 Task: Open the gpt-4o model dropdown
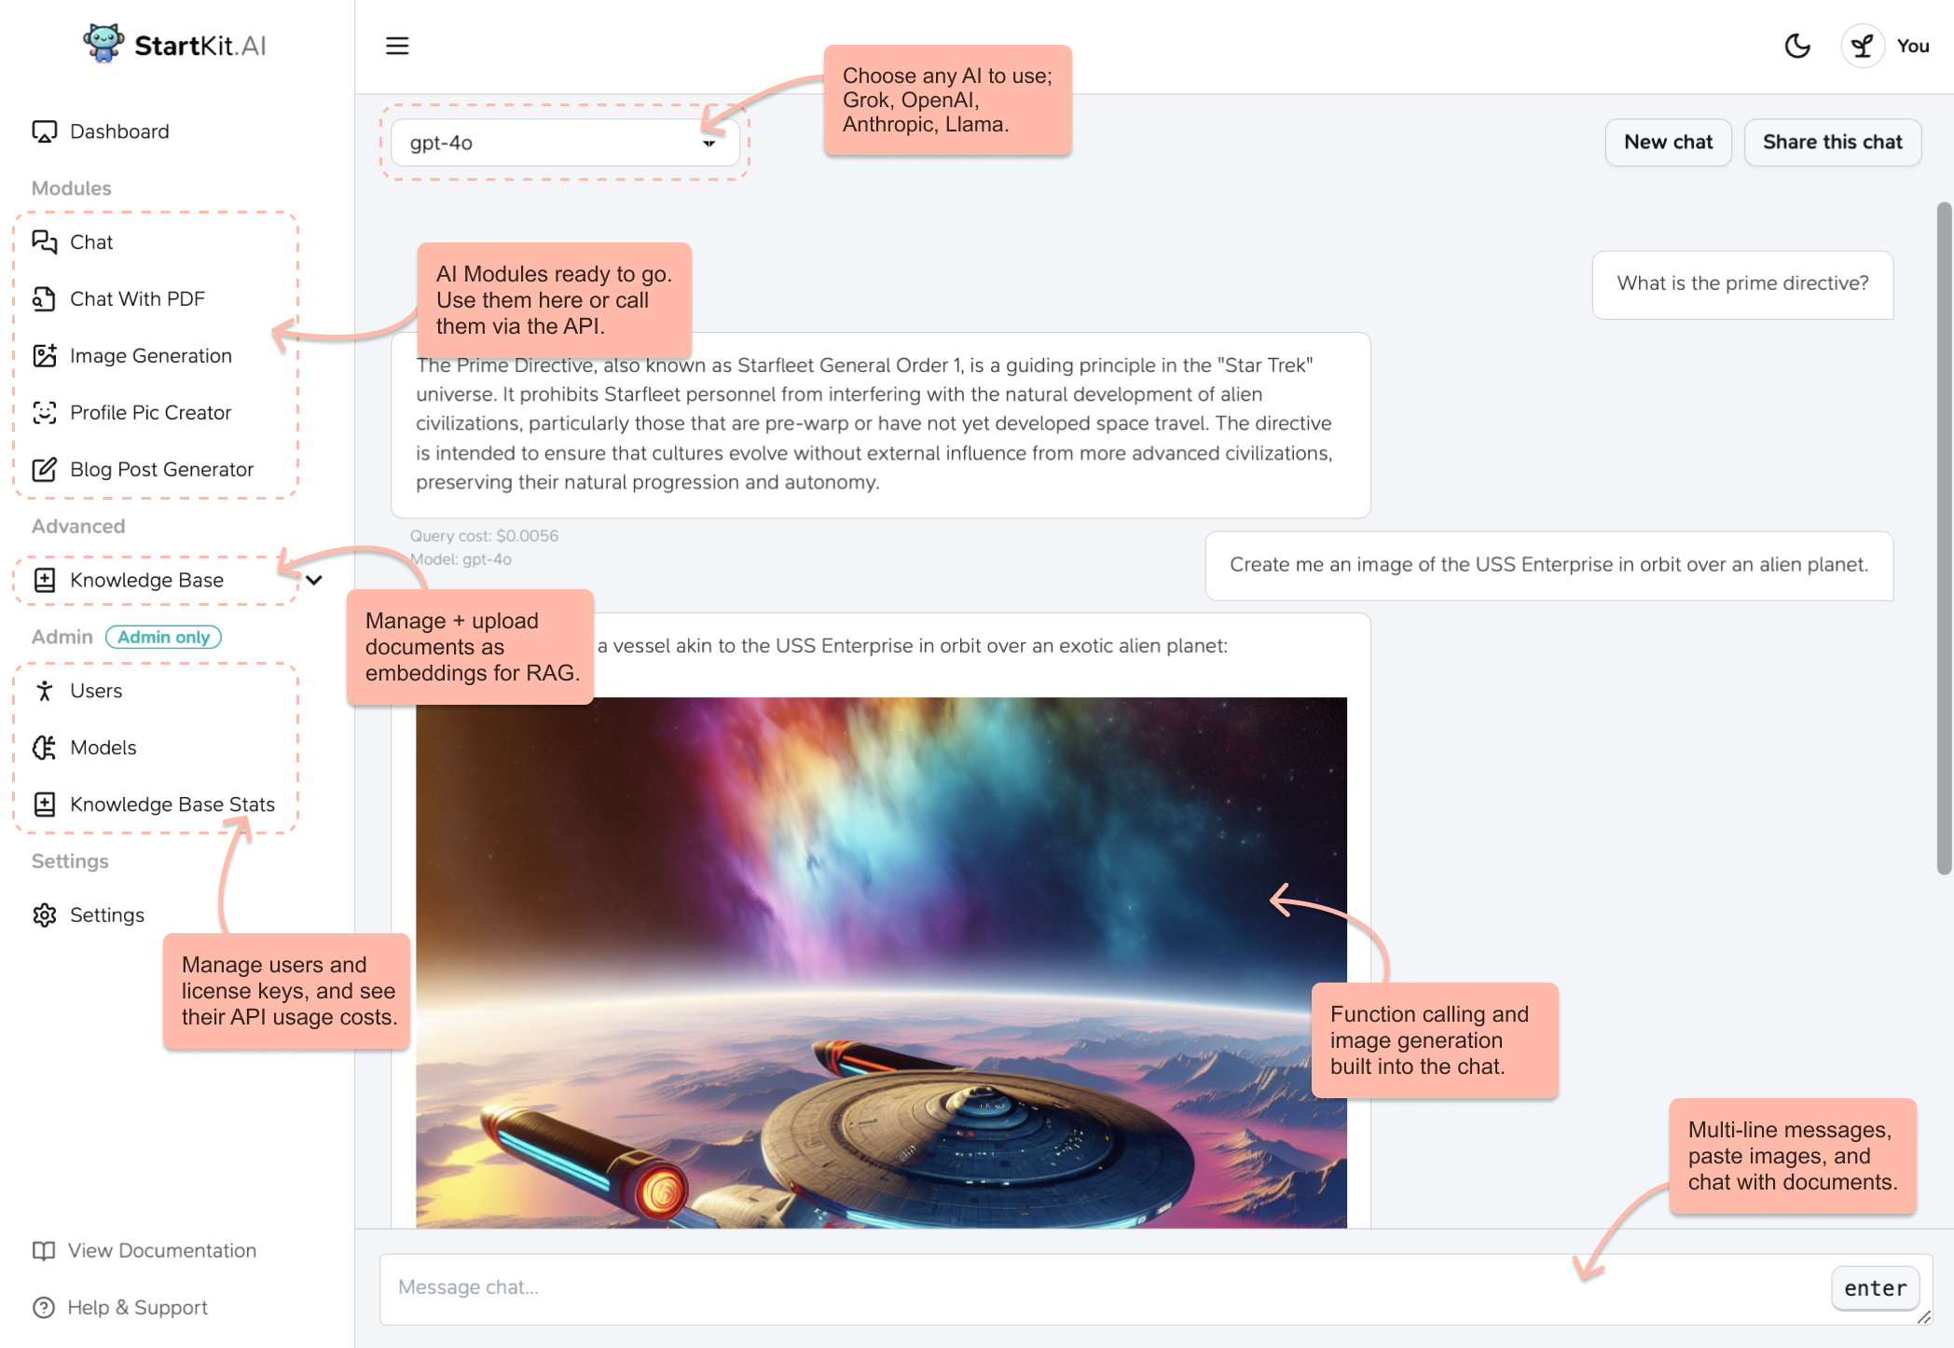564,143
